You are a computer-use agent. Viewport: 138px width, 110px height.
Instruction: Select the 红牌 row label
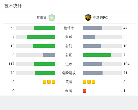click(69, 91)
